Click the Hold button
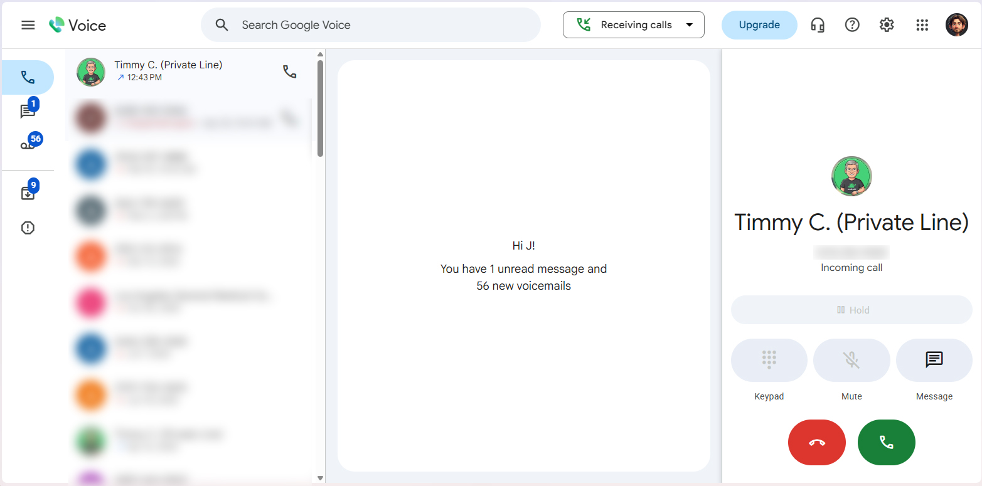 tap(851, 310)
